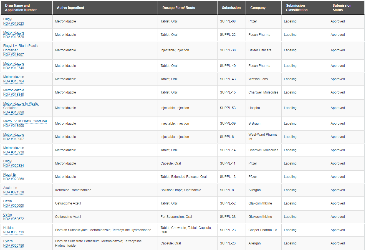Open the NDA #018740 application link

(14, 68)
